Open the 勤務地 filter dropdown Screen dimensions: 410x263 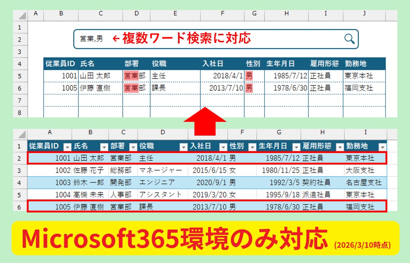tap(382, 147)
